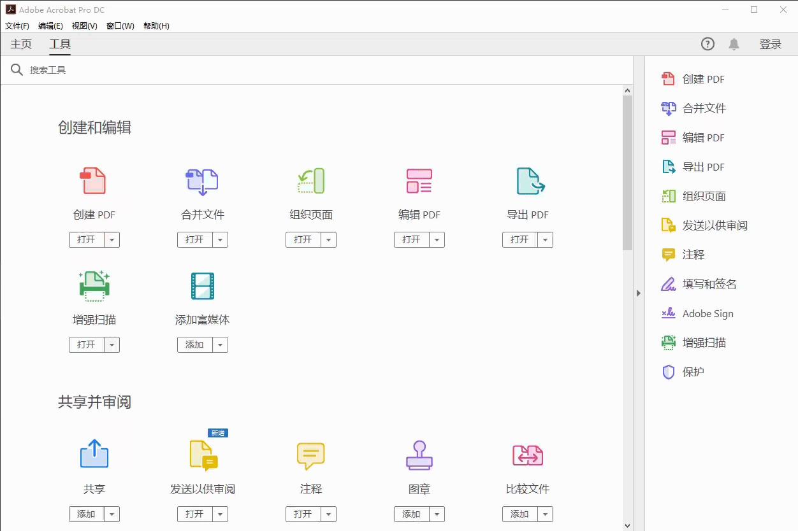
Task: Click 添加 button under 共享
Action: click(86, 514)
